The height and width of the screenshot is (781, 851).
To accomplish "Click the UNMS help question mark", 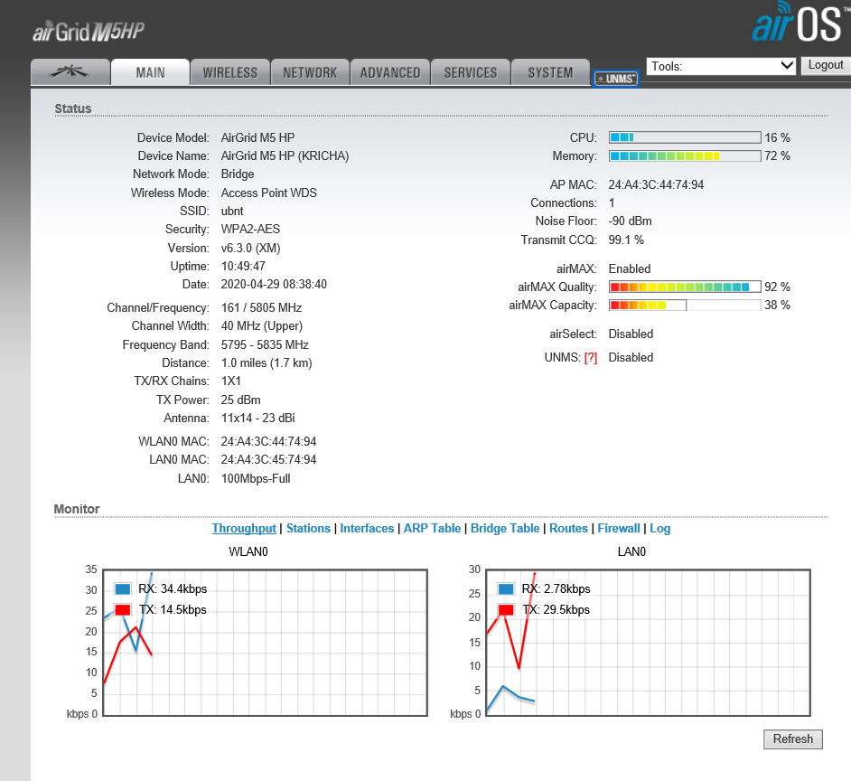I will point(591,357).
